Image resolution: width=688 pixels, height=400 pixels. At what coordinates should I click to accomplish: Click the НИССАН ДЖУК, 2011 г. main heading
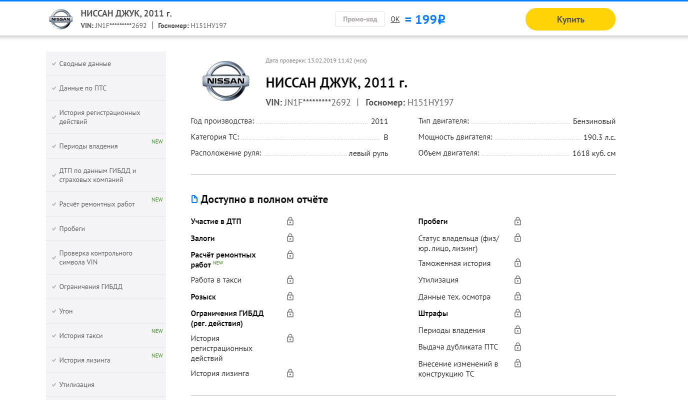click(x=336, y=82)
